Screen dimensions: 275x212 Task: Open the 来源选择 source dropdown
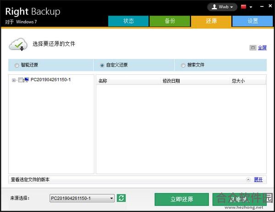coord(82,198)
